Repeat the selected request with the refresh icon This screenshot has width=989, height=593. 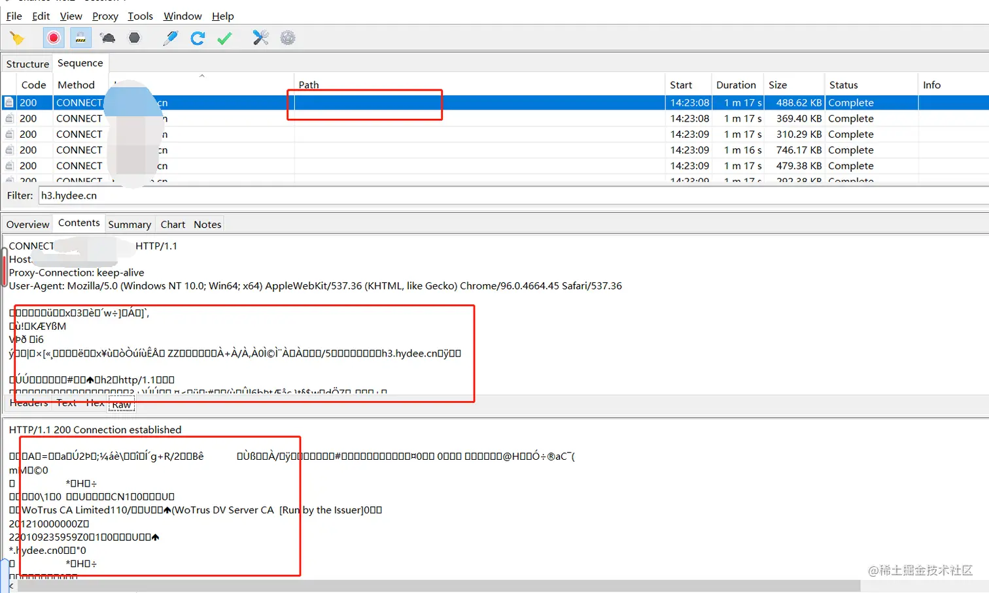(x=198, y=38)
